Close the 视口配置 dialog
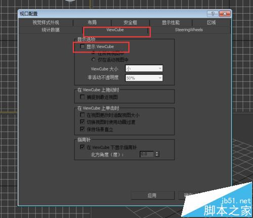This screenshot has width=253, height=218. (x=225, y=14)
